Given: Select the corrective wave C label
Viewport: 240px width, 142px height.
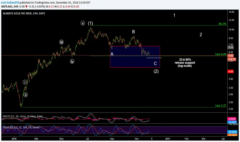Looking at the screenshot, I should coord(155,64).
